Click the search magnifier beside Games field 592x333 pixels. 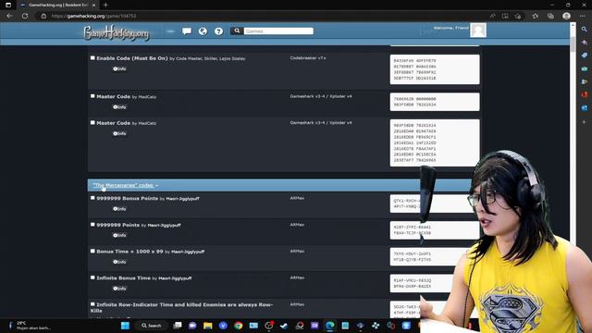point(237,31)
